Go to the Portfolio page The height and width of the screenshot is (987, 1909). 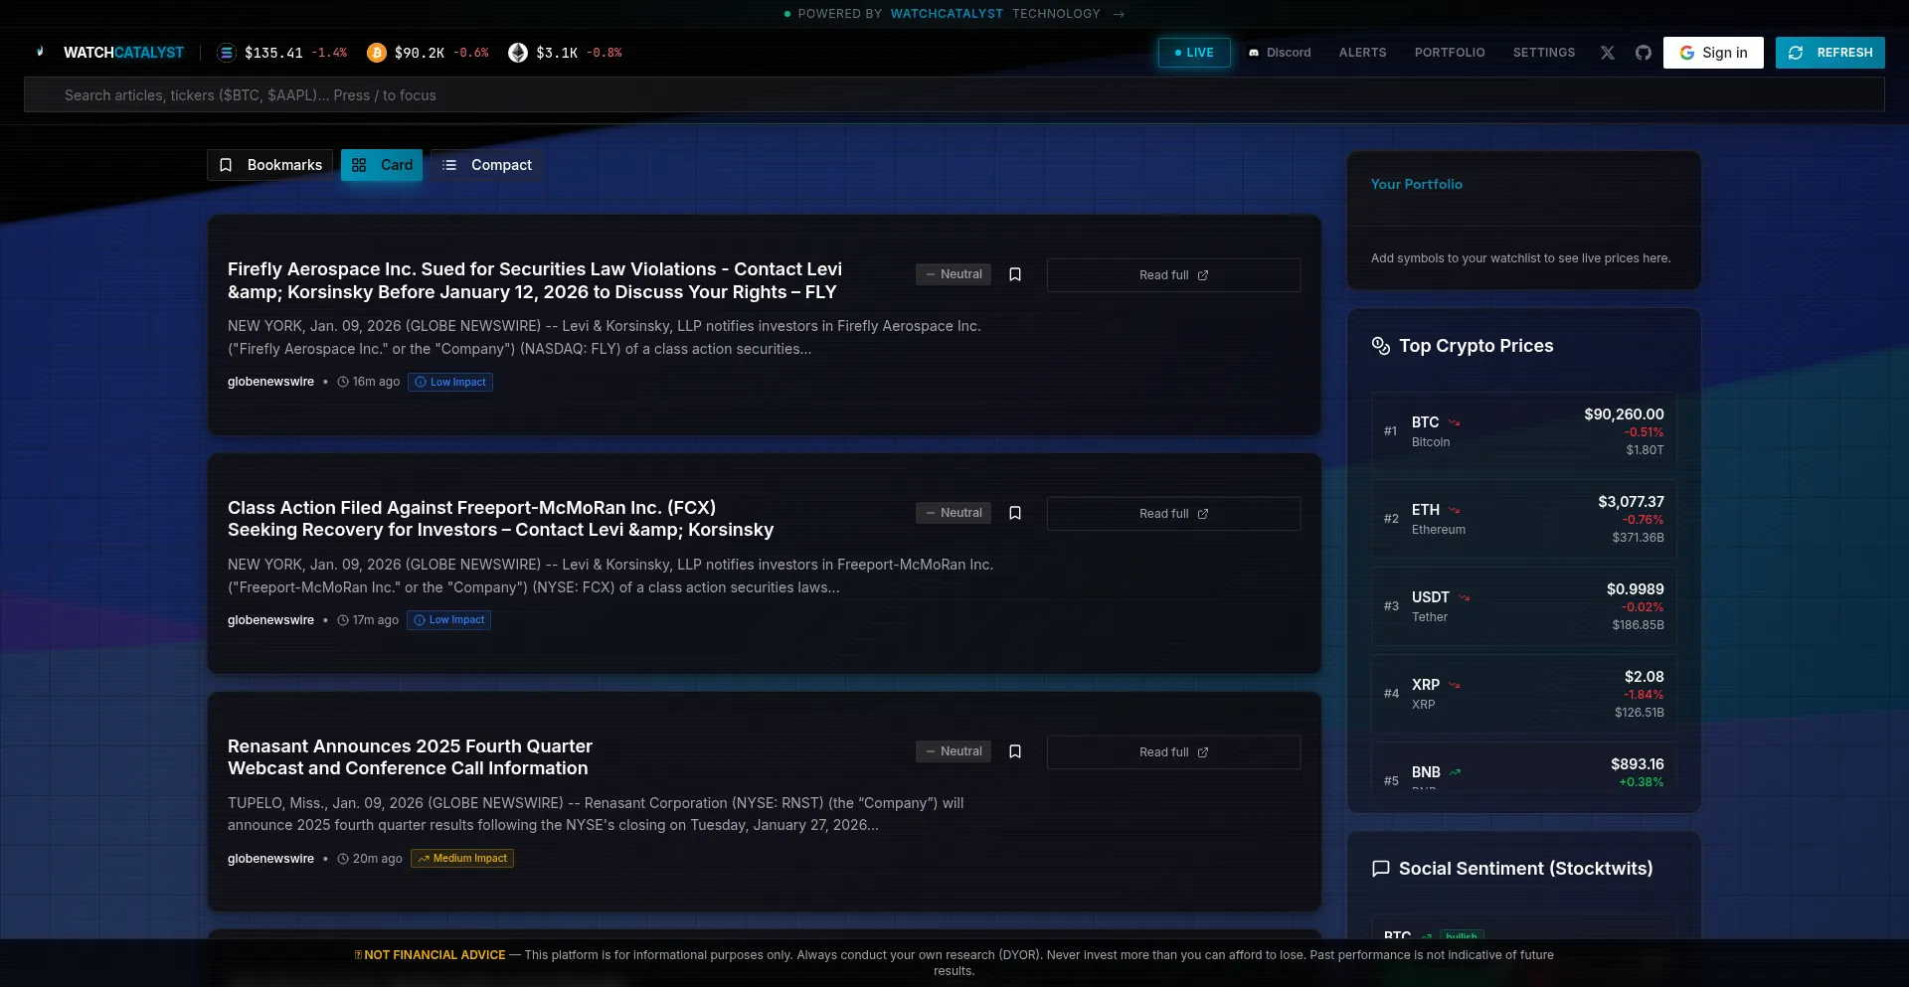click(x=1449, y=53)
